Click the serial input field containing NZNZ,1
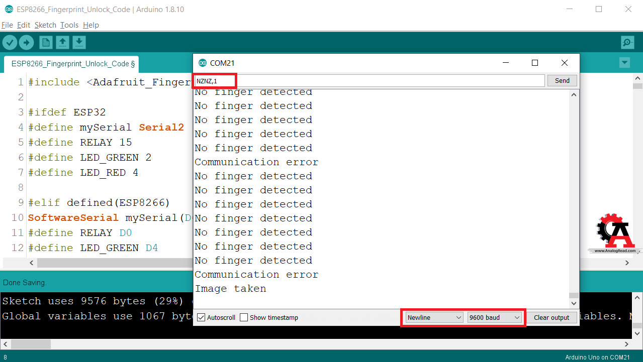This screenshot has height=362, width=643. (x=370, y=80)
